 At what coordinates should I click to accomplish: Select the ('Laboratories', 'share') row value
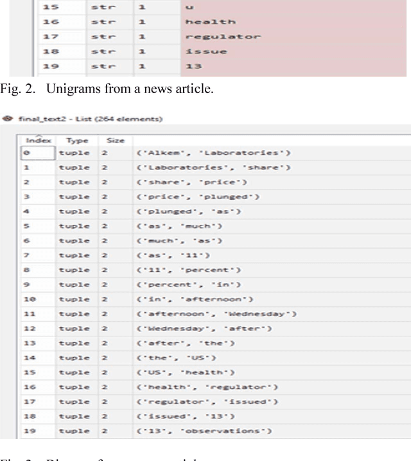click(211, 168)
